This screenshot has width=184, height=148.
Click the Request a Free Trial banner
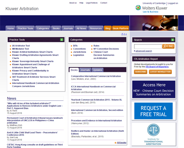pyautogui.click(x=153, y=111)
